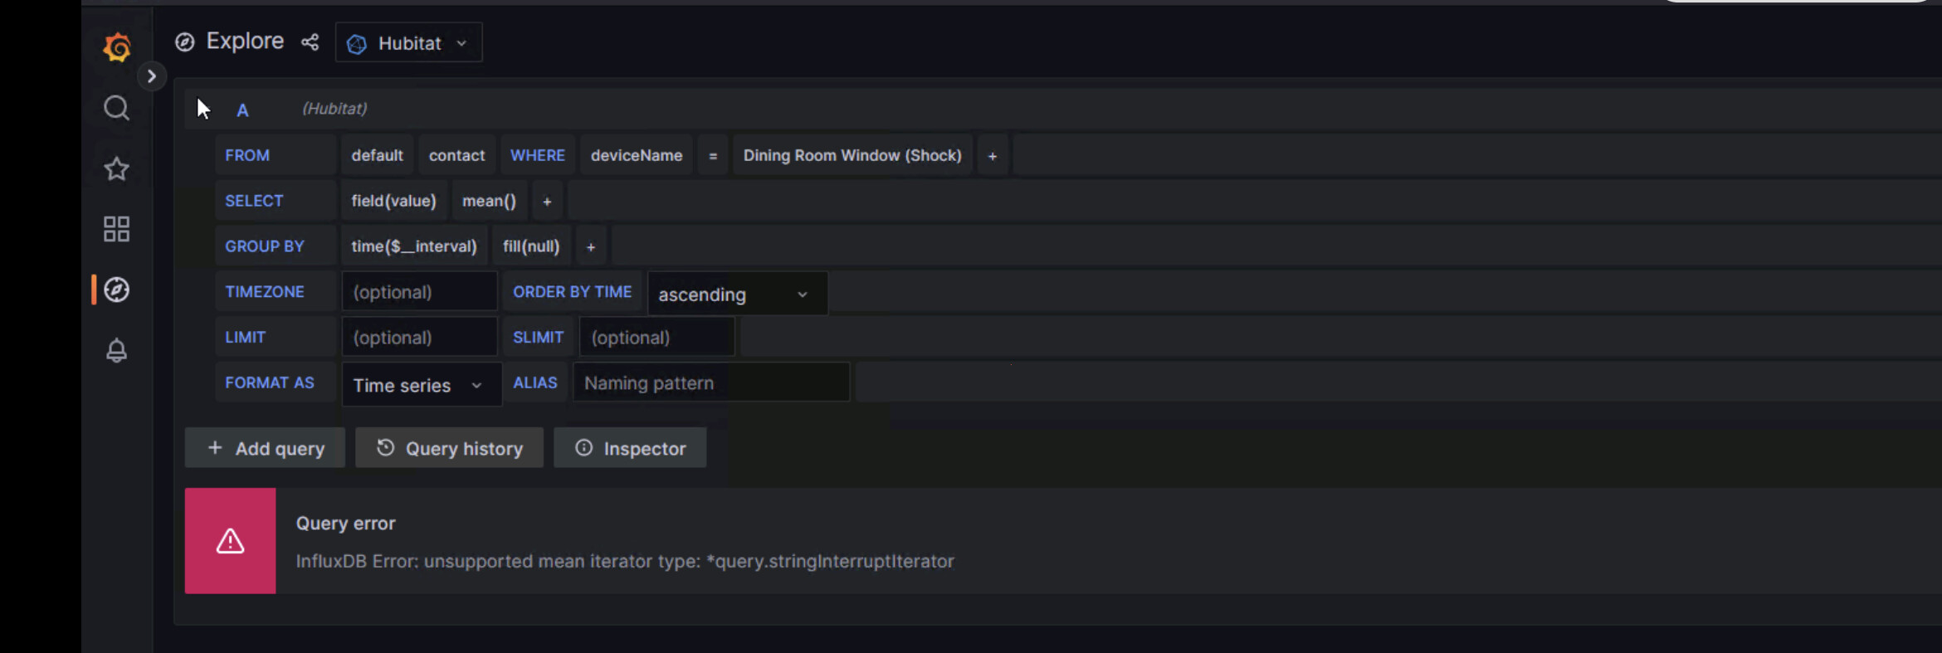This screenshot has height=653, width=1942.
Task: Click the ALIAS label
Action: pos(535,383)
